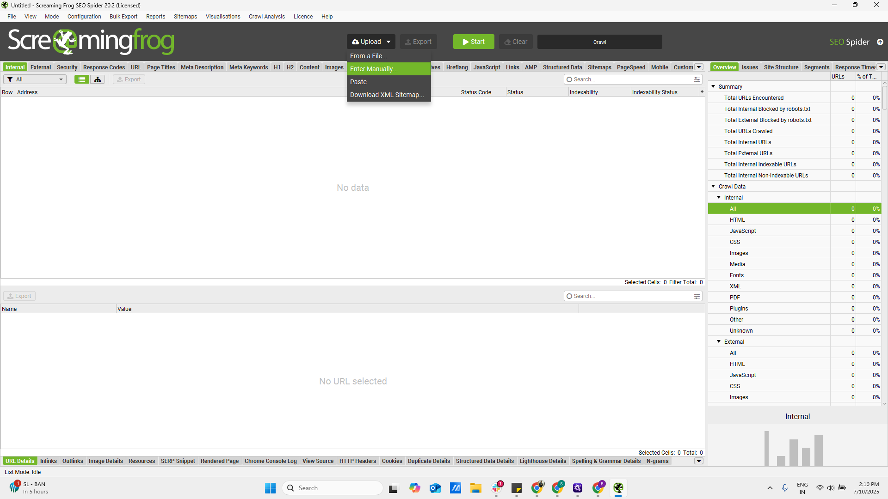888x499 pixels.
Task: Open the Issues tab in right panel
Action: [x=750, y=67]
